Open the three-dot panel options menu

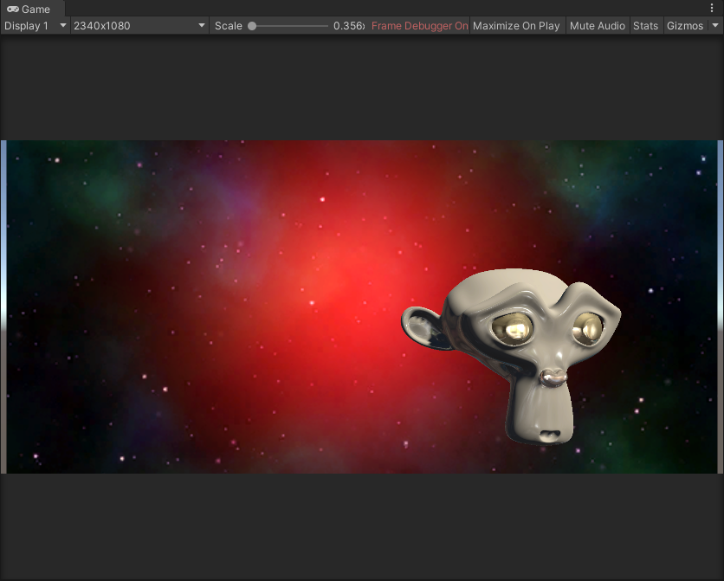tap(712, 8)
